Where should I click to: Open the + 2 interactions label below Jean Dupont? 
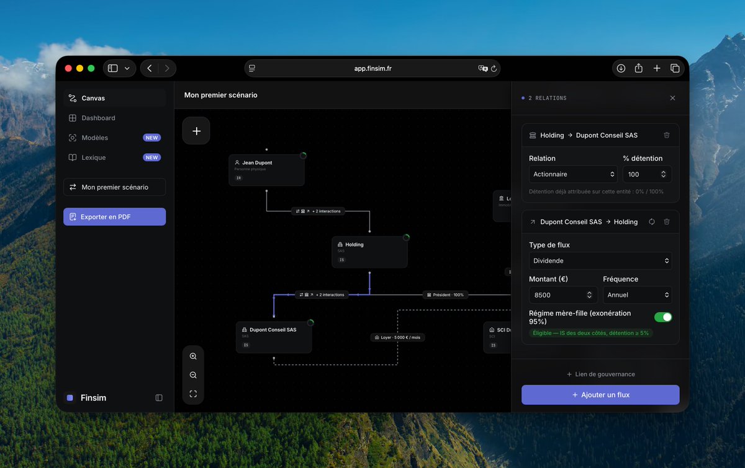point(318,211)
